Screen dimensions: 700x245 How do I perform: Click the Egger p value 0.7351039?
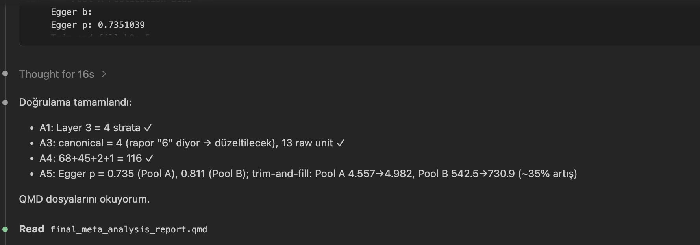click(x=121, y=25)
